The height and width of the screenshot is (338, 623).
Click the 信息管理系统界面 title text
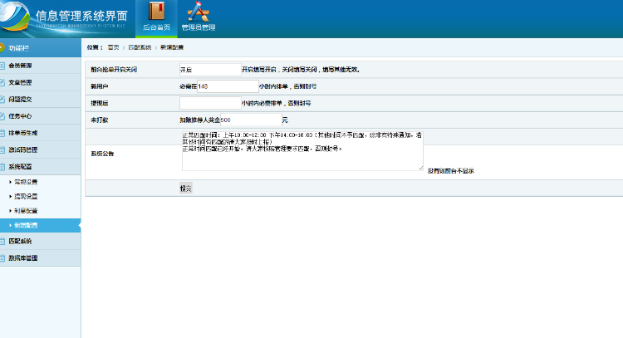click(x=81, y=16)
